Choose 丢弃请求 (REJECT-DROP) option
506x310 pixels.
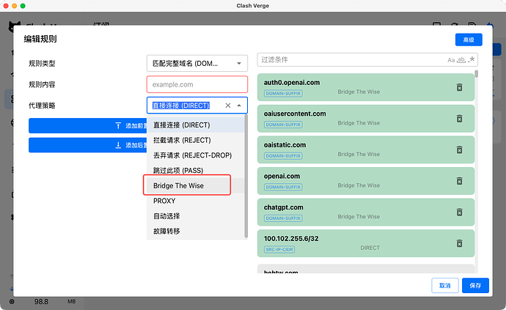coord(196,155)
